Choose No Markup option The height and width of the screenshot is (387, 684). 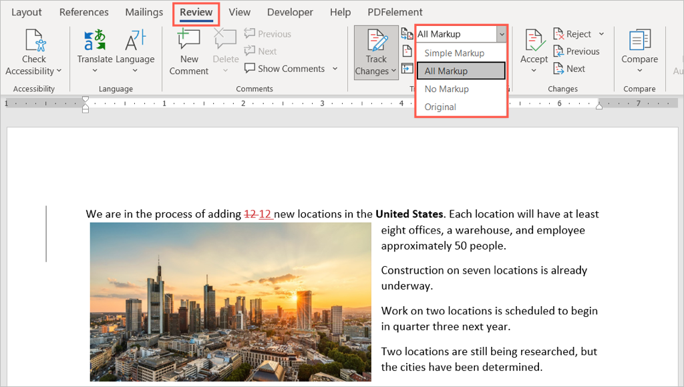click(446, 89)
